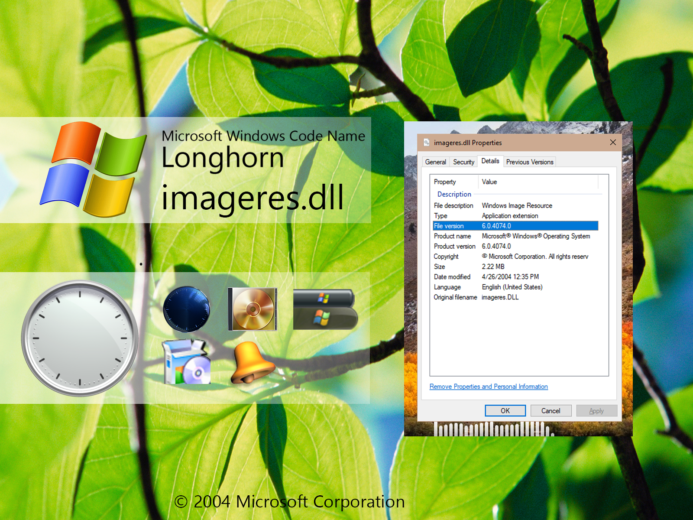Viewport: 693px width, 520px height.
Task: Click the Apply button
Action: pyautogui.click(x=596, y=411)
